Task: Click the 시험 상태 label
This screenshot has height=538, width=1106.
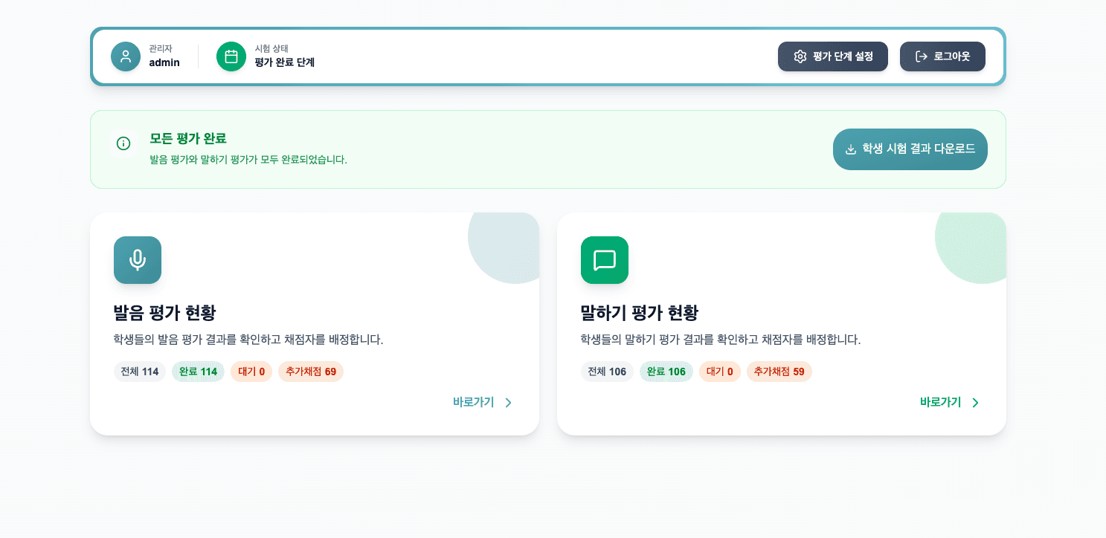Action: 271,48
